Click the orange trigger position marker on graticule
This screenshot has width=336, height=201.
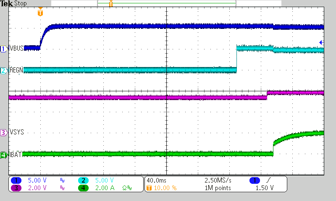[40, 13]
